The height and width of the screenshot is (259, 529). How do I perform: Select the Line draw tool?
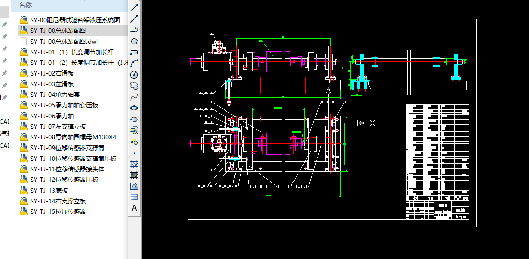[x=134, y=8]
